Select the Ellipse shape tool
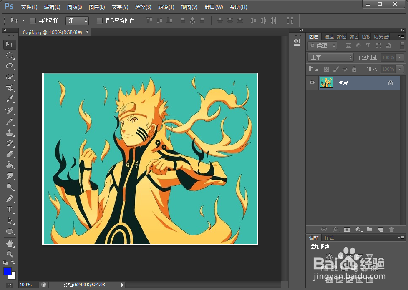Viewport: 408px width, 290px height. click(10, 231)
